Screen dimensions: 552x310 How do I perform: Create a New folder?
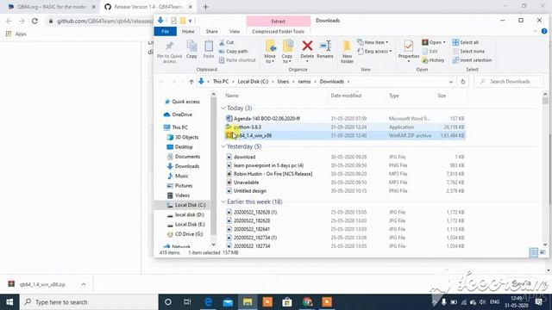coord(347,52)
